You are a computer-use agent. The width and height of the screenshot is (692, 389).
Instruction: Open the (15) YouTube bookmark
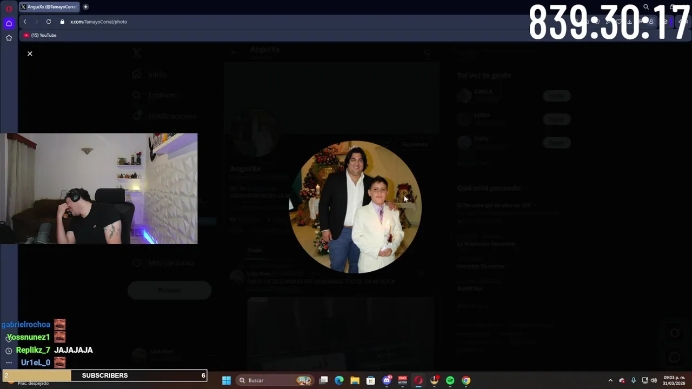tap(40, 35)
